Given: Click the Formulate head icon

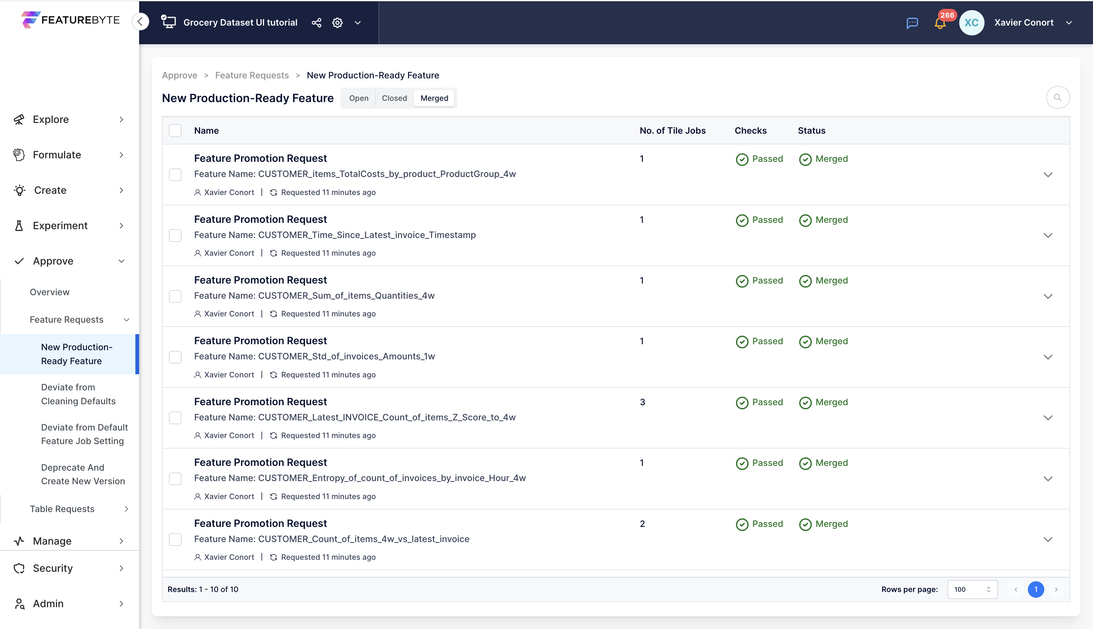Looking at the screenshot, I should point(19,155).
